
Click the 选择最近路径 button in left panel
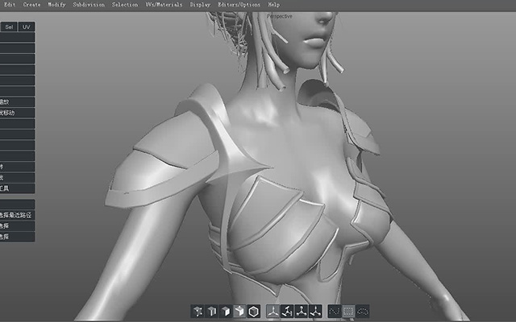tap(17, 215)
